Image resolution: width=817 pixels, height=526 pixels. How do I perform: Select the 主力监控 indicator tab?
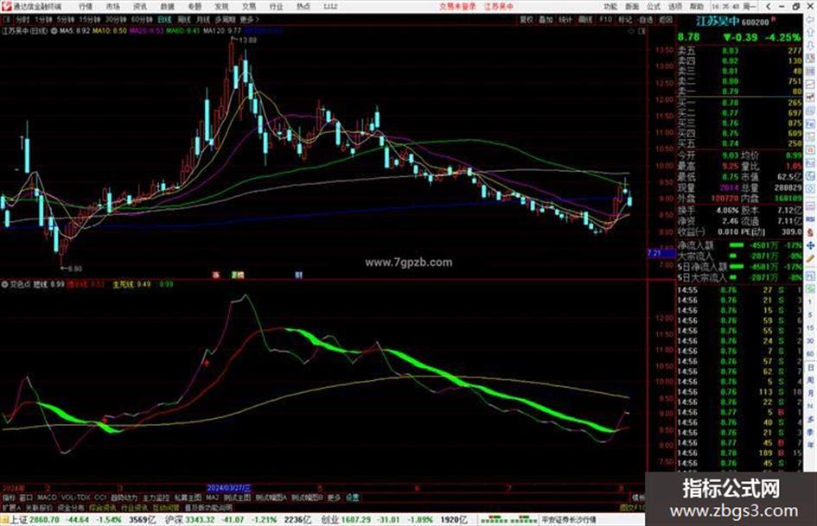click(x=156, y=497)
